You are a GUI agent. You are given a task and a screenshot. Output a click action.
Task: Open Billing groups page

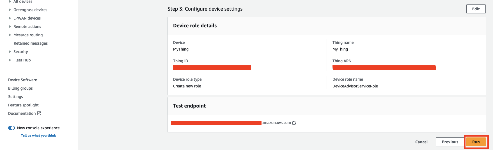coord(20,88)
